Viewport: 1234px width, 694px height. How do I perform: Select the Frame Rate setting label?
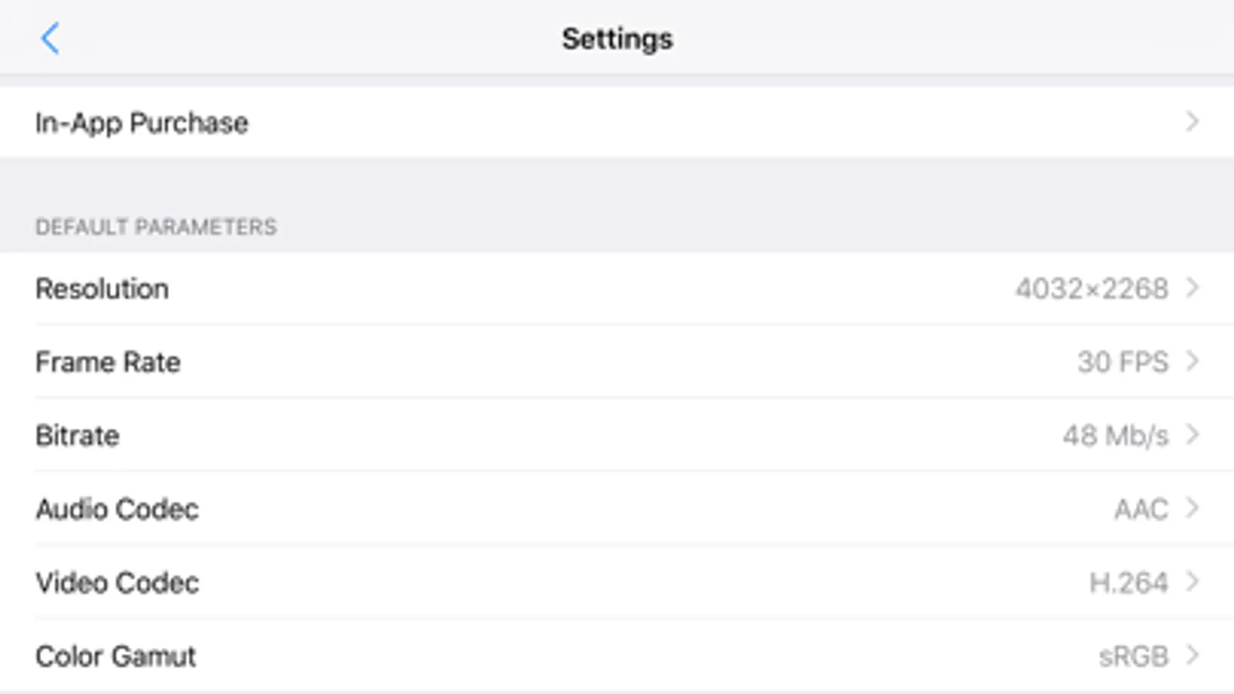coord(108,362)
